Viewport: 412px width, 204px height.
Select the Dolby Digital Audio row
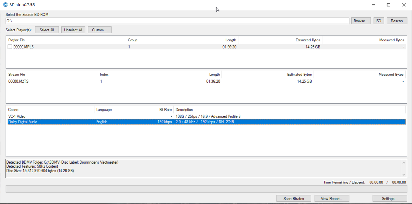pyautogui.click(x=206, y=122)
